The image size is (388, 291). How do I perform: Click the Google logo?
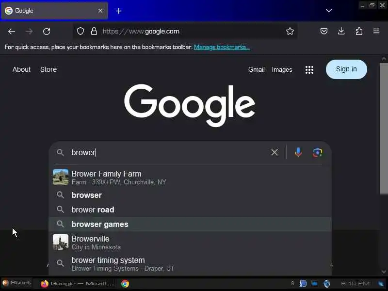pos(190,105)
